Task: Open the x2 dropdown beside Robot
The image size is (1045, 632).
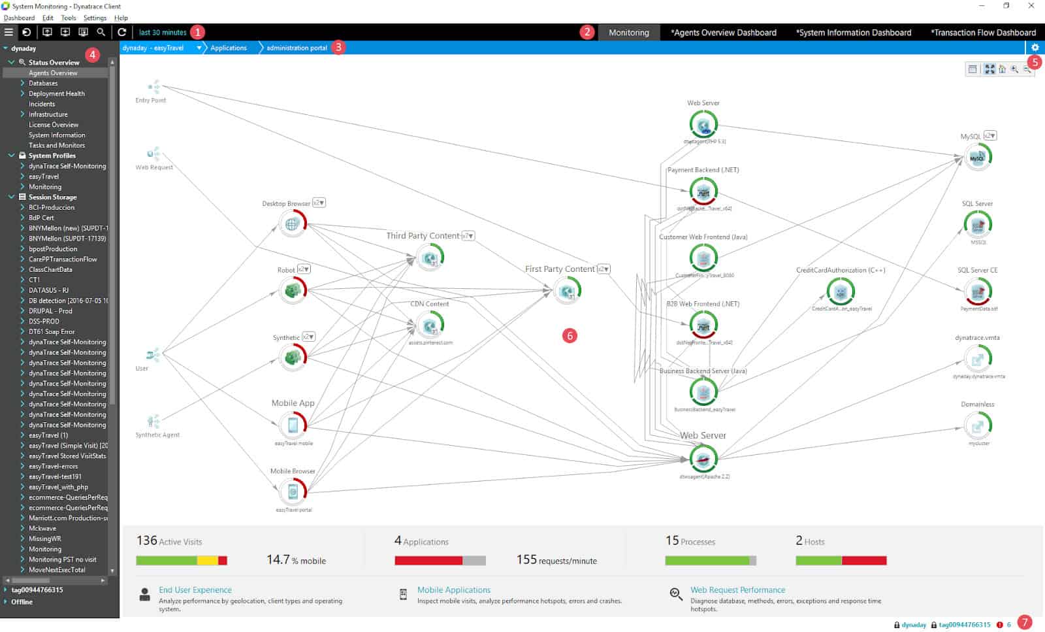Action: click(304, 269)
